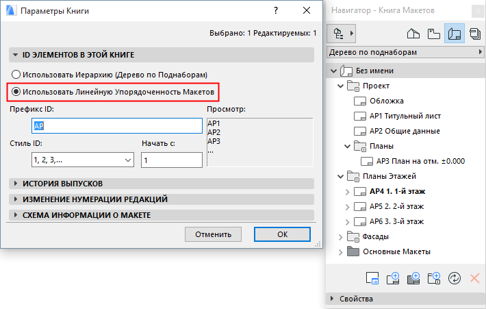Expand ИЗМЕНЕНИЕ НУМЕРАЦИИ РЕДАКЦИЙ section

(x=16, y=199)
